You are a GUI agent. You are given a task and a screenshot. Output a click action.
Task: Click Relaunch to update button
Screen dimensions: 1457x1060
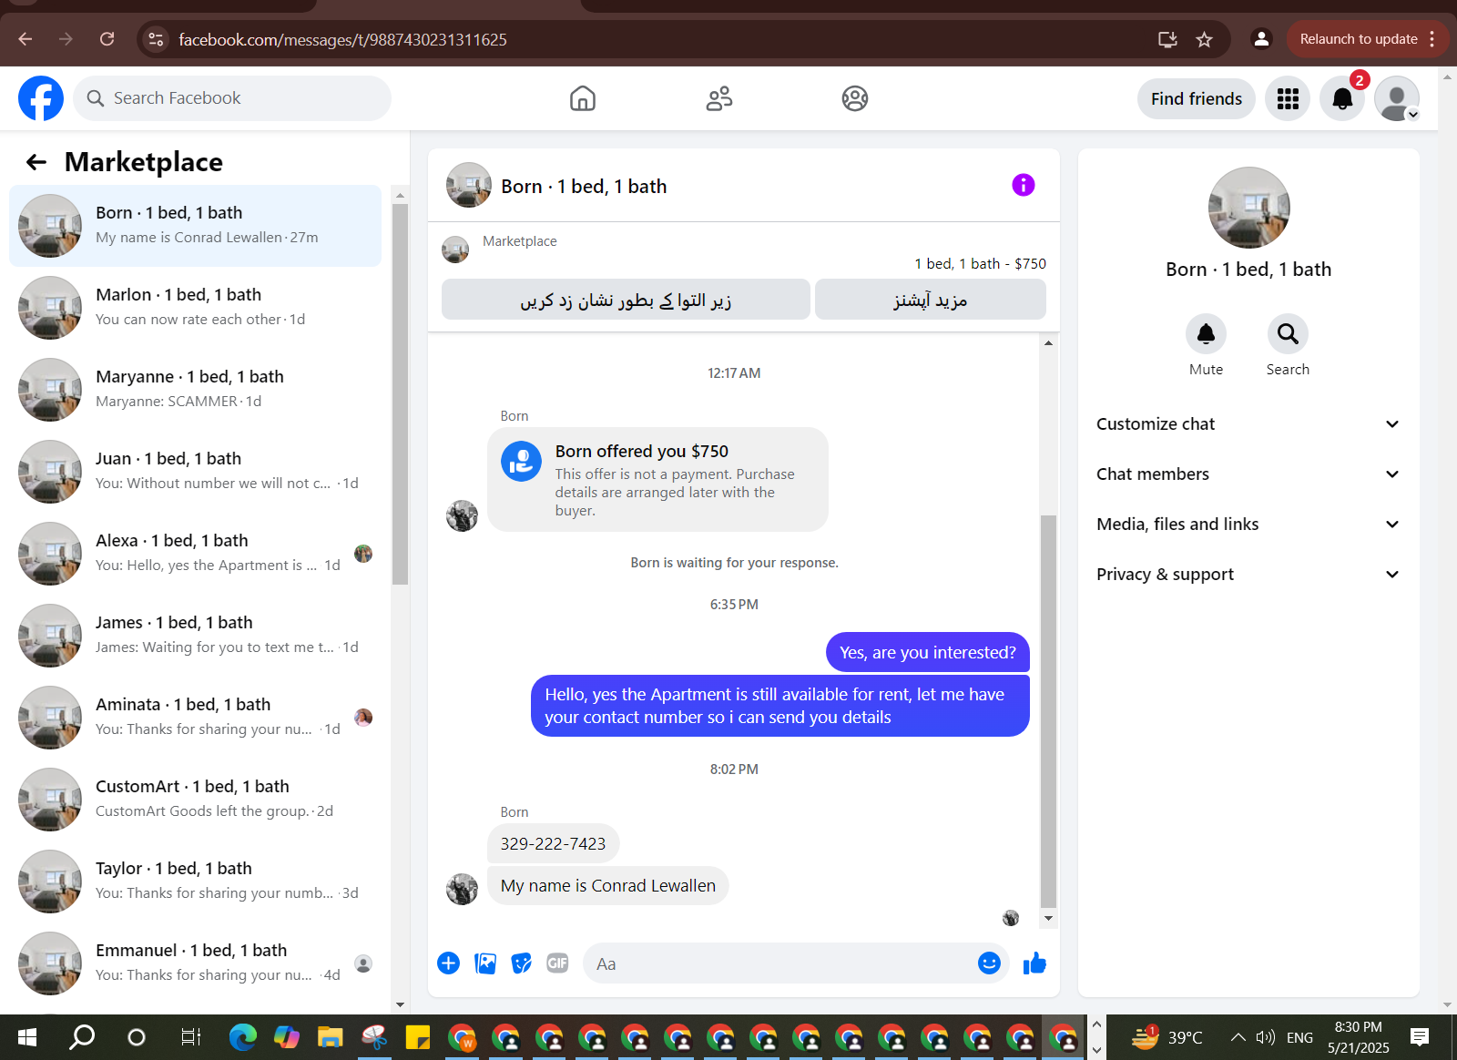pos(1359,39)
